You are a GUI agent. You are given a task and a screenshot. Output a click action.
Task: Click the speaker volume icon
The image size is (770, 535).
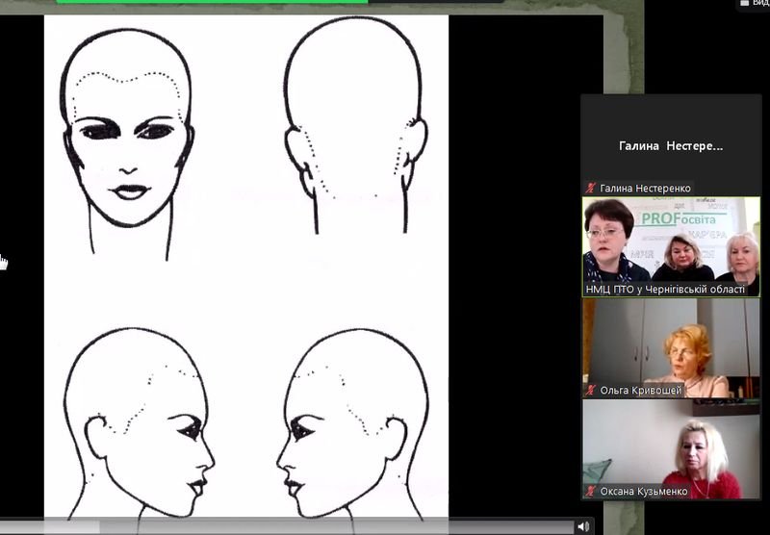582,526
